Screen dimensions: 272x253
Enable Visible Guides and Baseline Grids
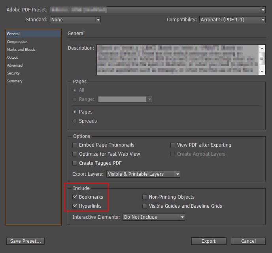[x=145, y=206]
